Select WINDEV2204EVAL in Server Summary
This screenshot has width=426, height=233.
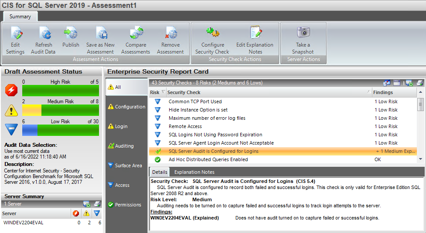coord(51,223)
